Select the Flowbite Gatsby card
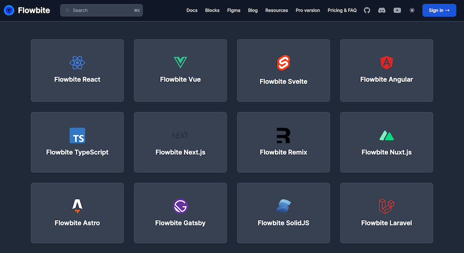Screen dimensions: 464x253 180,213
